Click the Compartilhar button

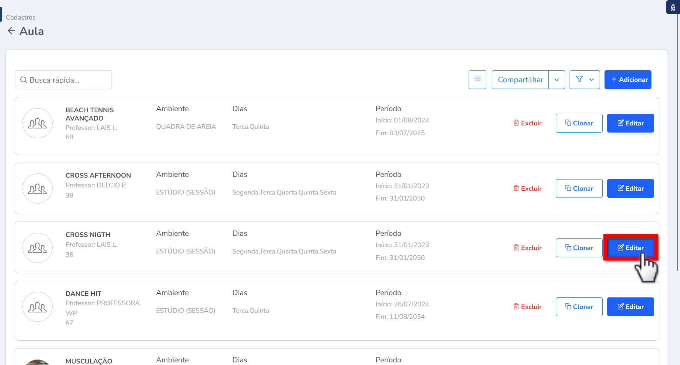coord(520,80)
